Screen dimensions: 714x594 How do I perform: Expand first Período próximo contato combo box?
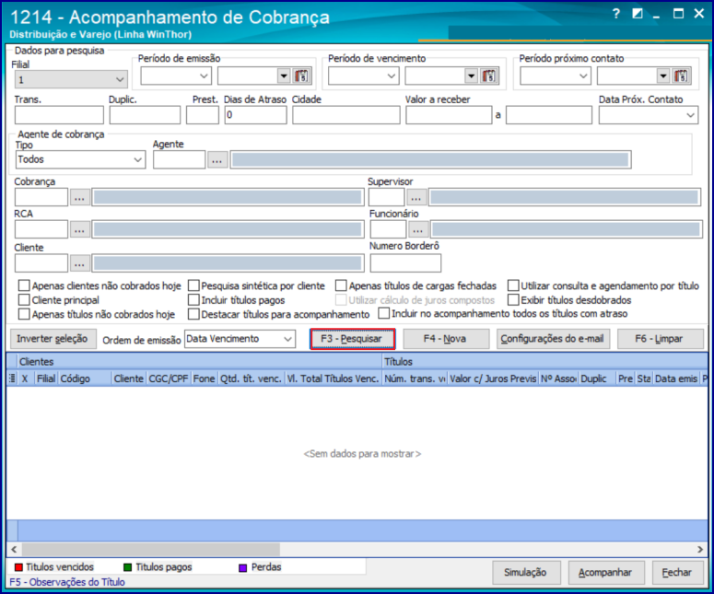[x=583, y=76]
